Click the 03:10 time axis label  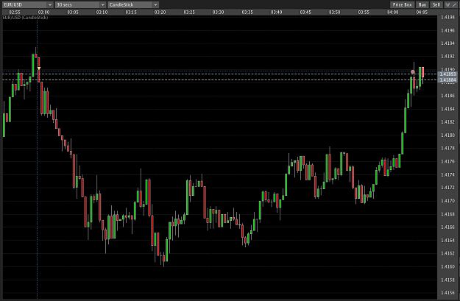(x=102, y=13)
